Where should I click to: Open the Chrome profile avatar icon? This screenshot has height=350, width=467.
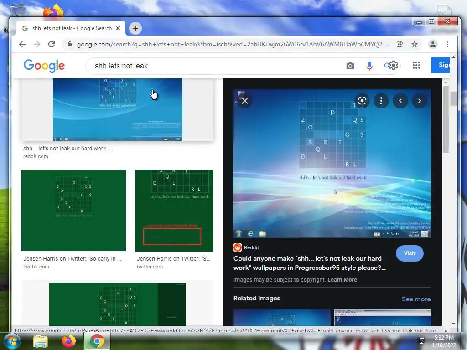pos(432,44)
